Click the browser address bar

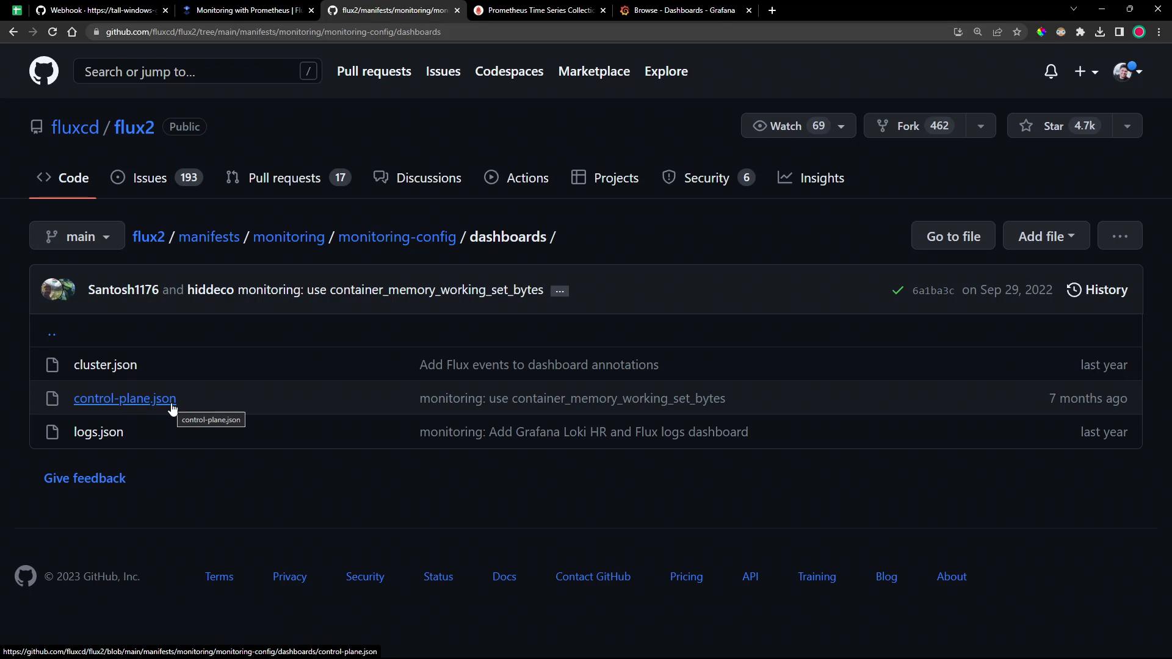tap(519, 32)
